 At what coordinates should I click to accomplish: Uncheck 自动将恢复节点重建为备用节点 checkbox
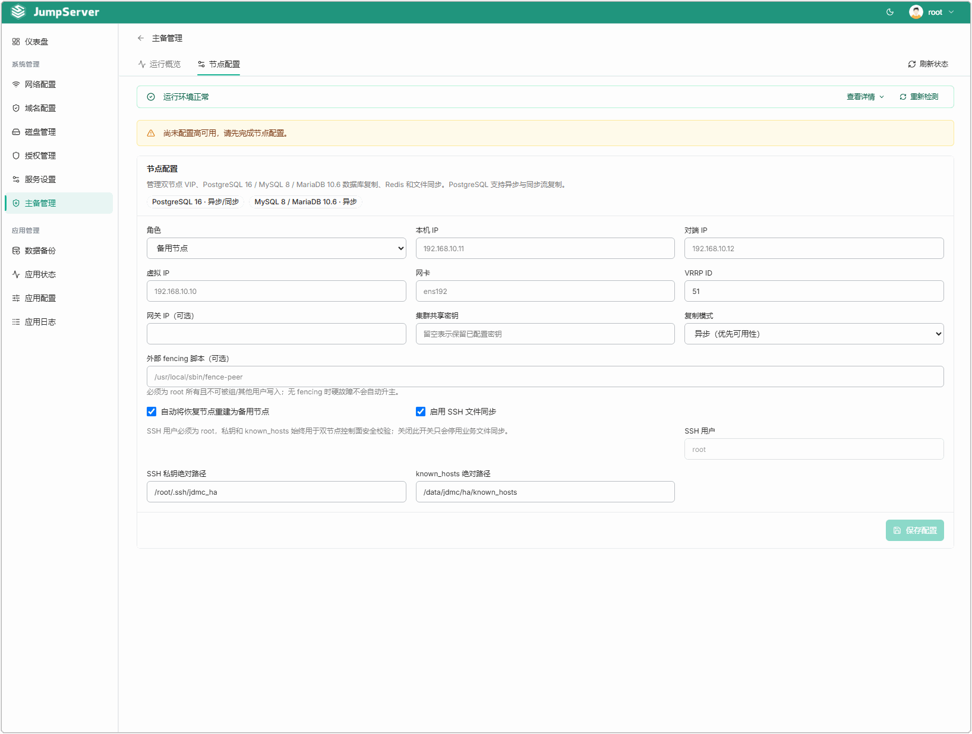coord(152,412)
